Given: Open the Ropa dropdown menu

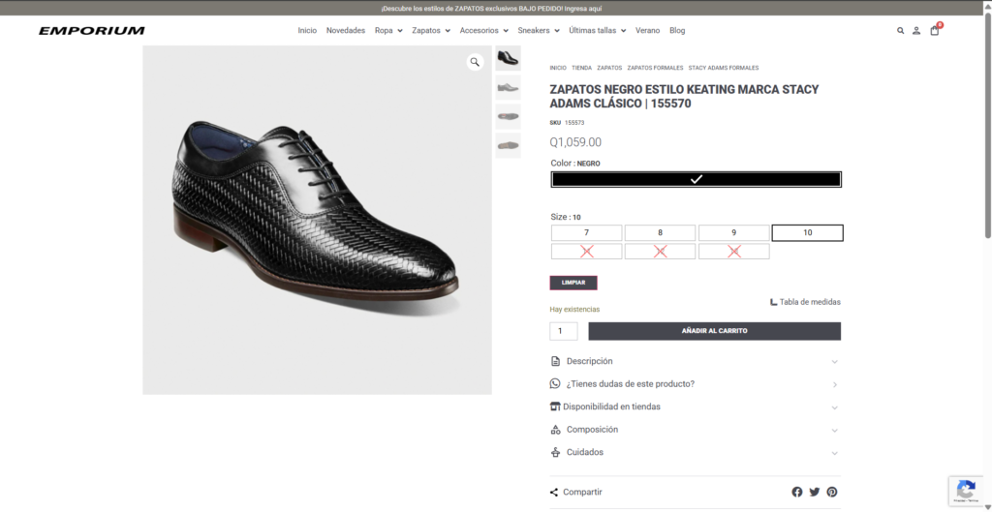Looking at the screenshot, I should [388, 30].
